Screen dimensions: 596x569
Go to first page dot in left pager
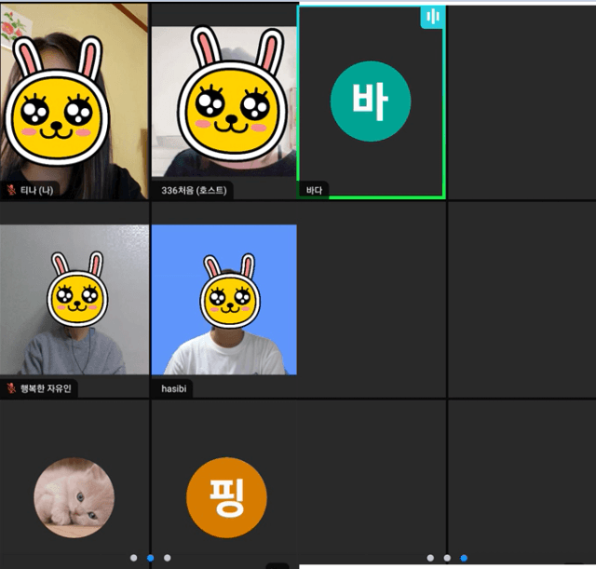click(x=133, y=558)
